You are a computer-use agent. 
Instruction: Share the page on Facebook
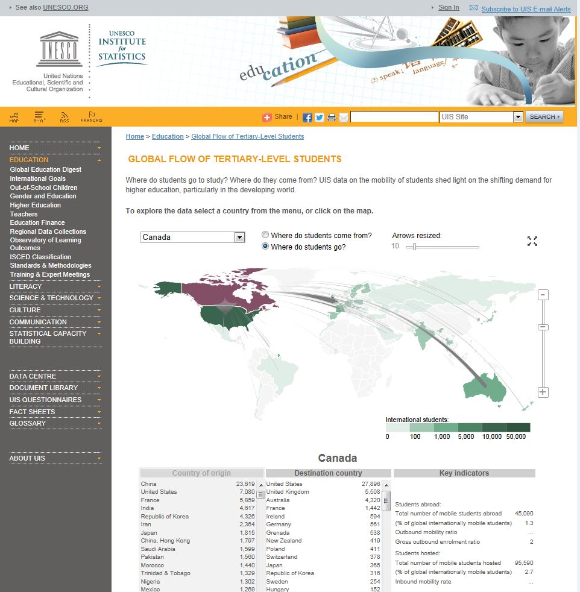[x=307, y=118]
